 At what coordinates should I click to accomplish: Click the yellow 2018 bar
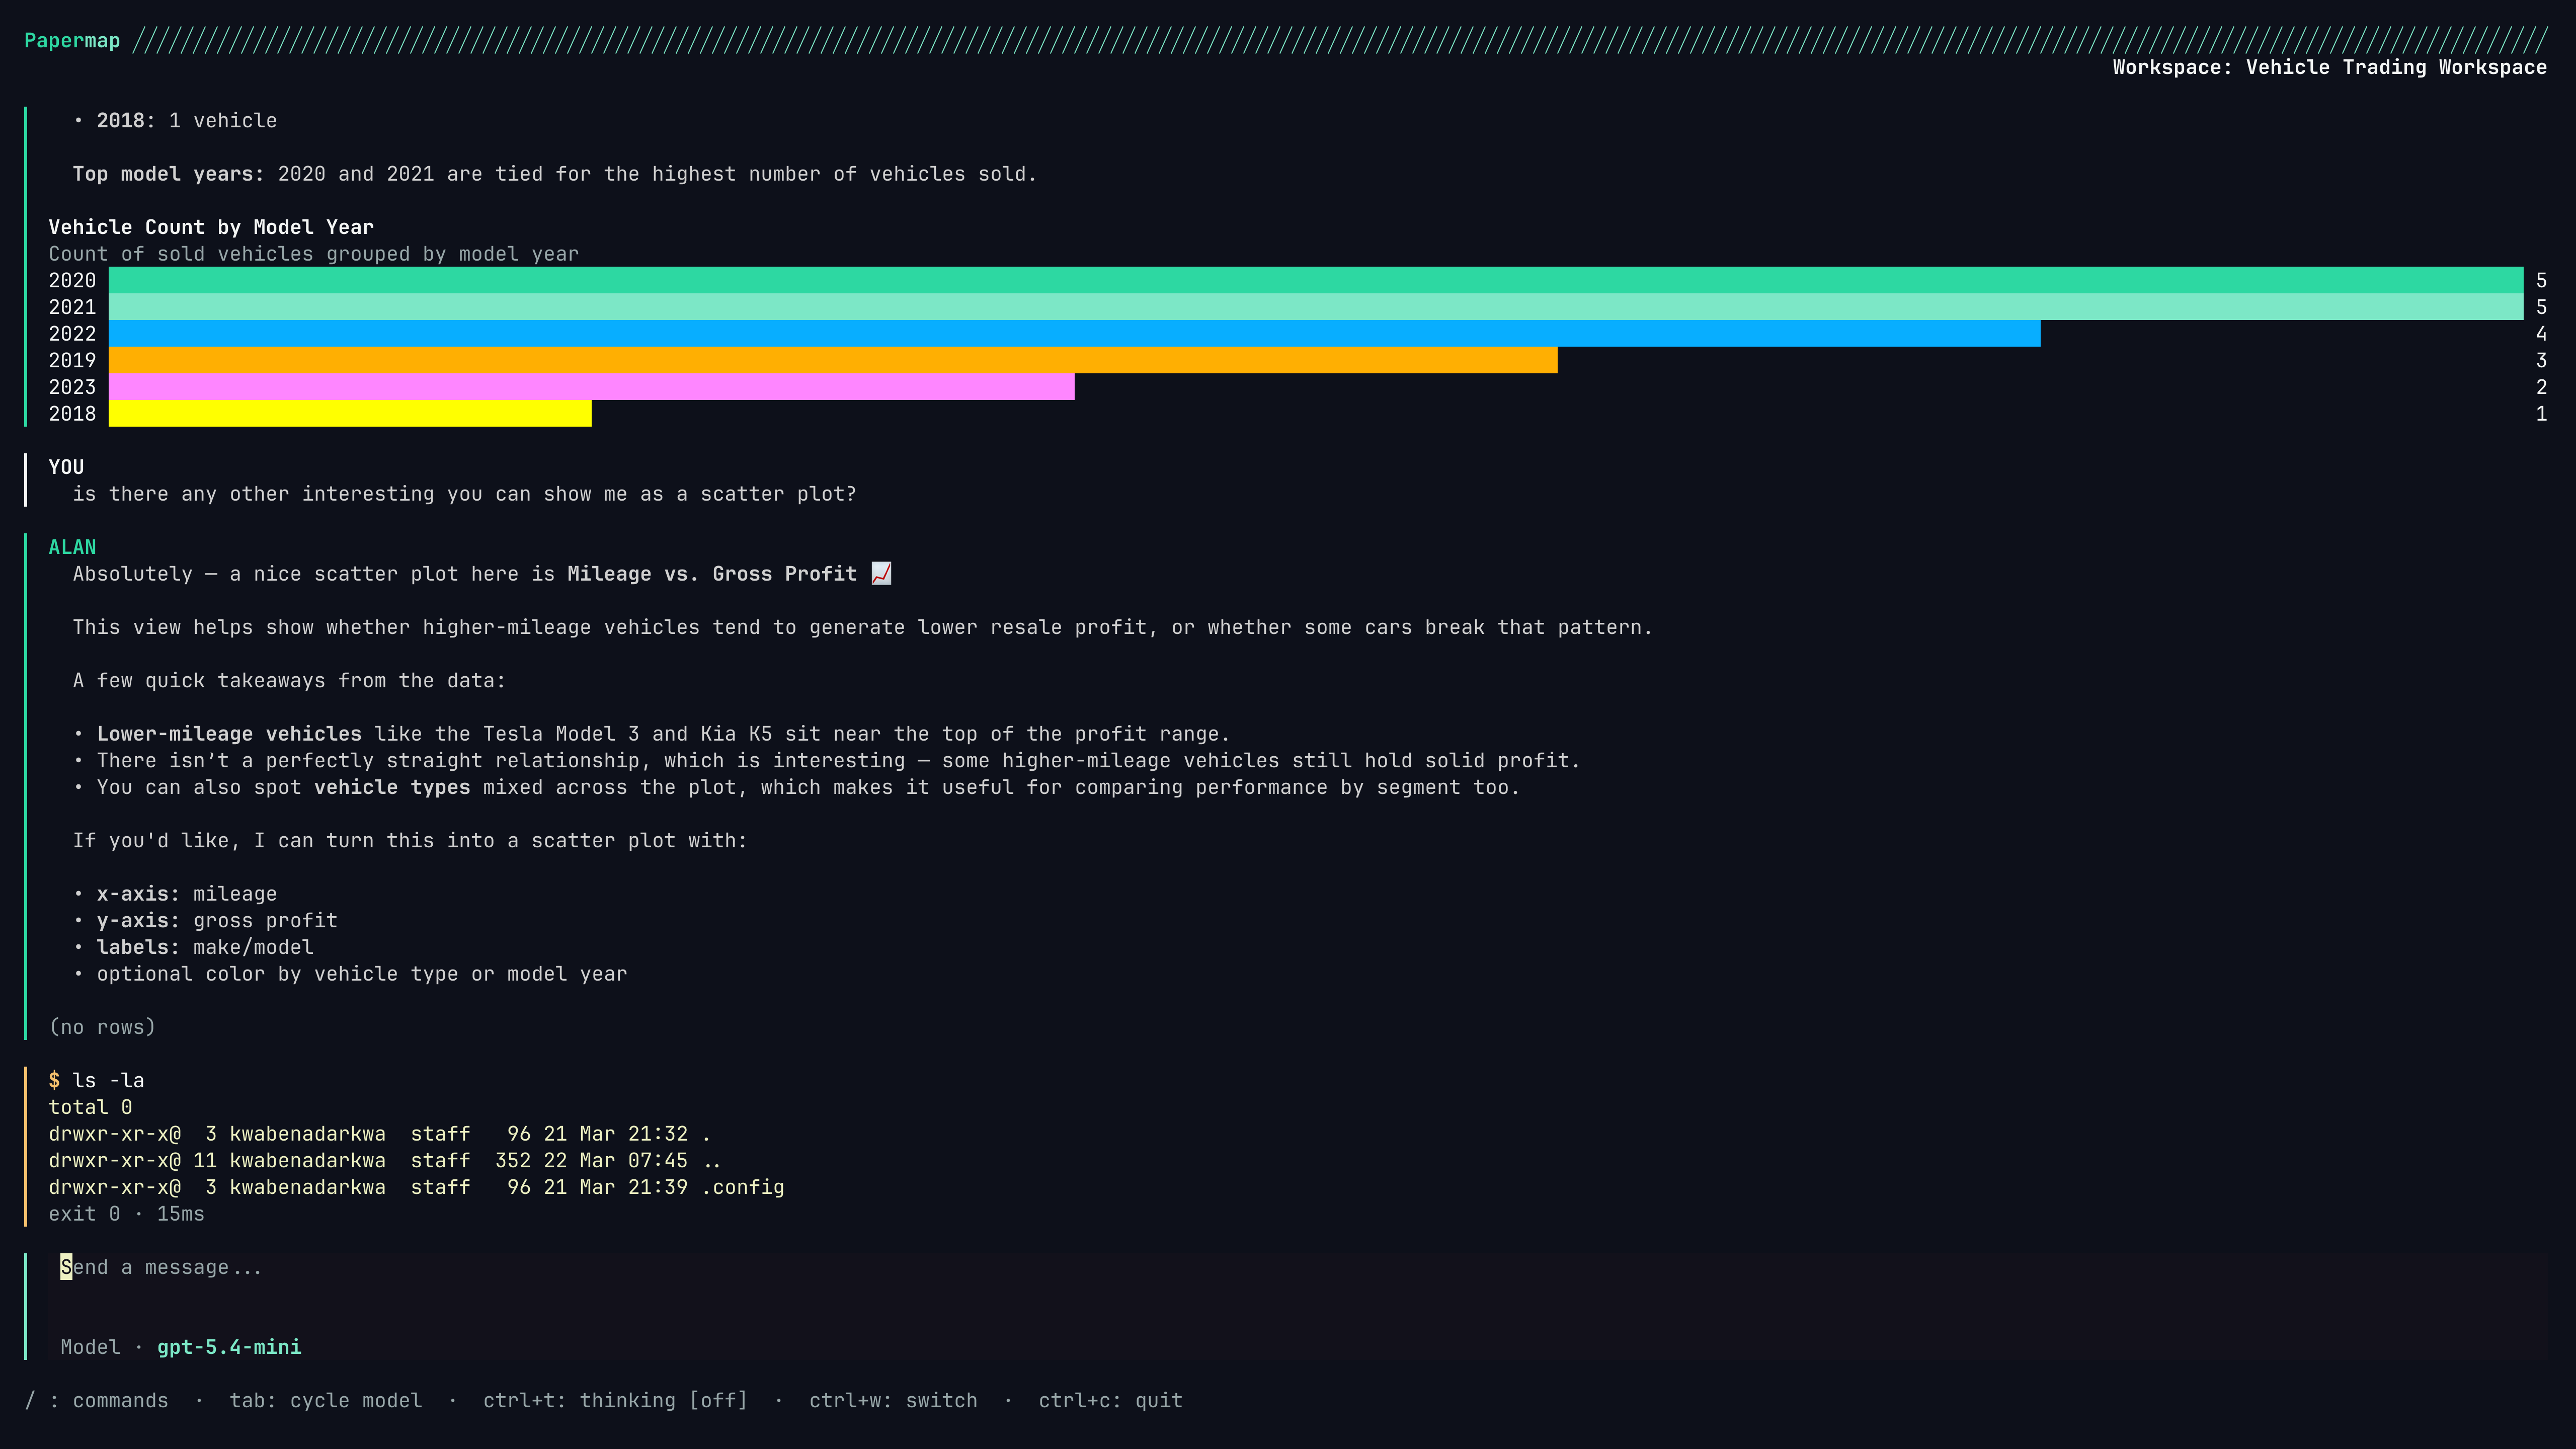350,413
